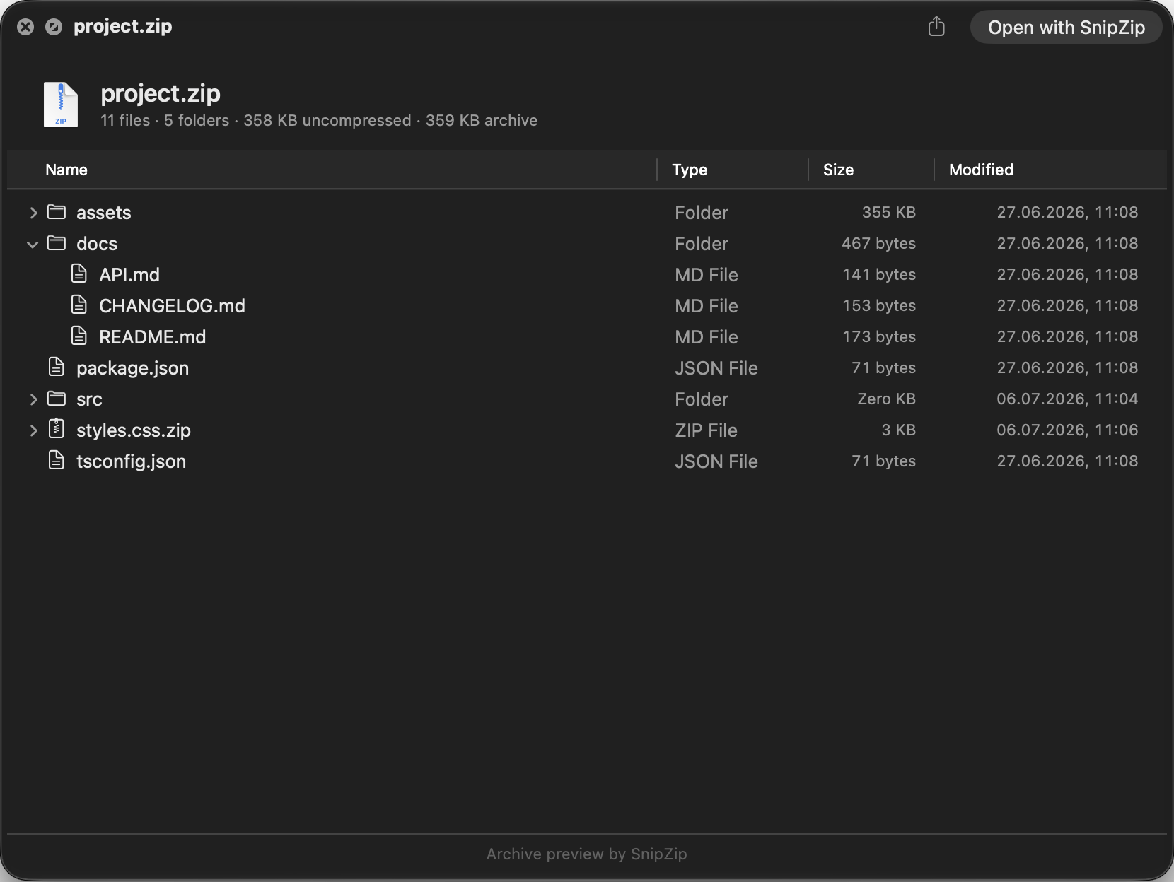This screenshot has height=882, width=1174.
Task: Click the 141 bytes size value
Action: coord(878,274)
